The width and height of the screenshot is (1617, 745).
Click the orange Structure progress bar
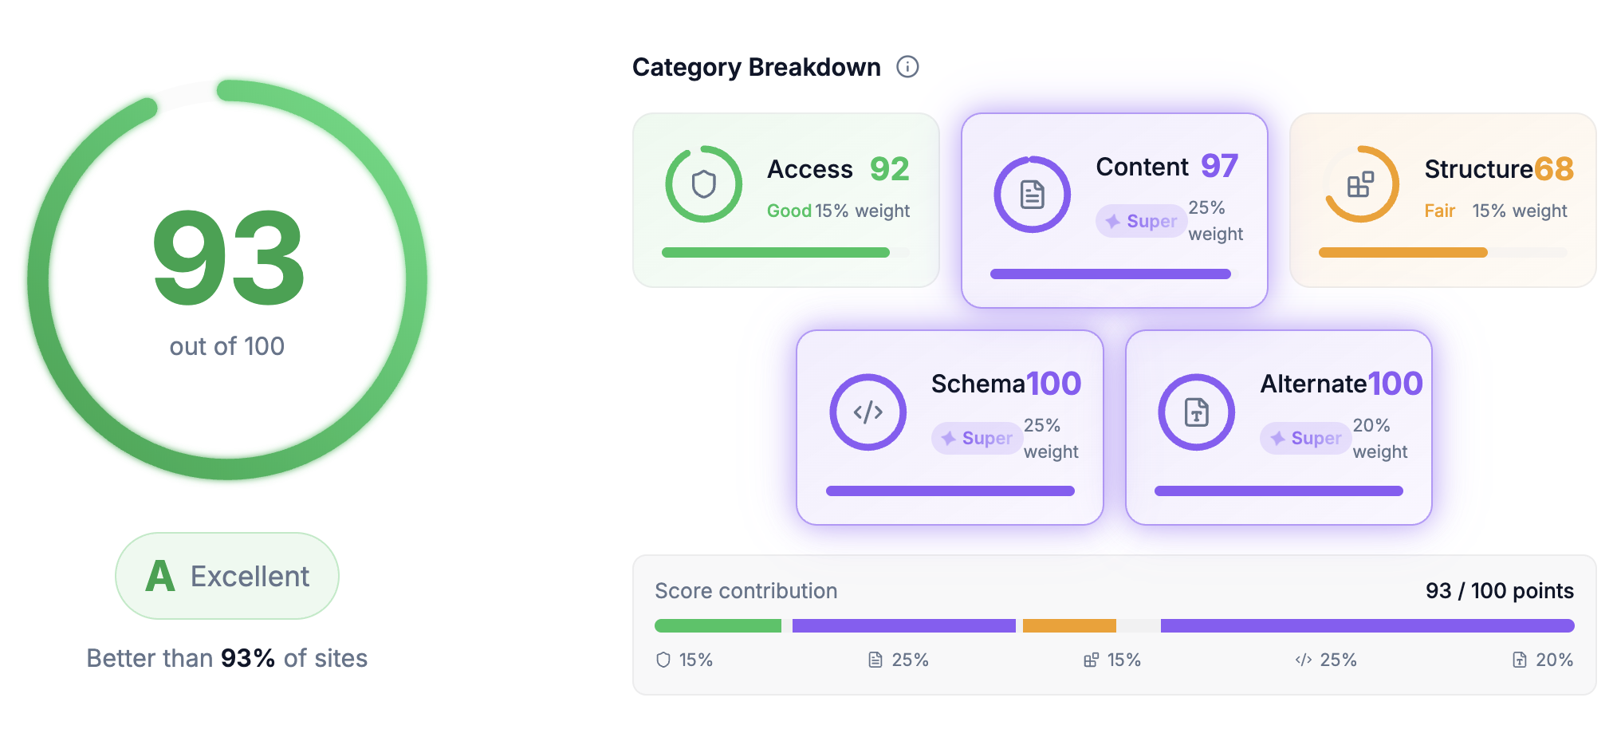[x=1402, y=252]
